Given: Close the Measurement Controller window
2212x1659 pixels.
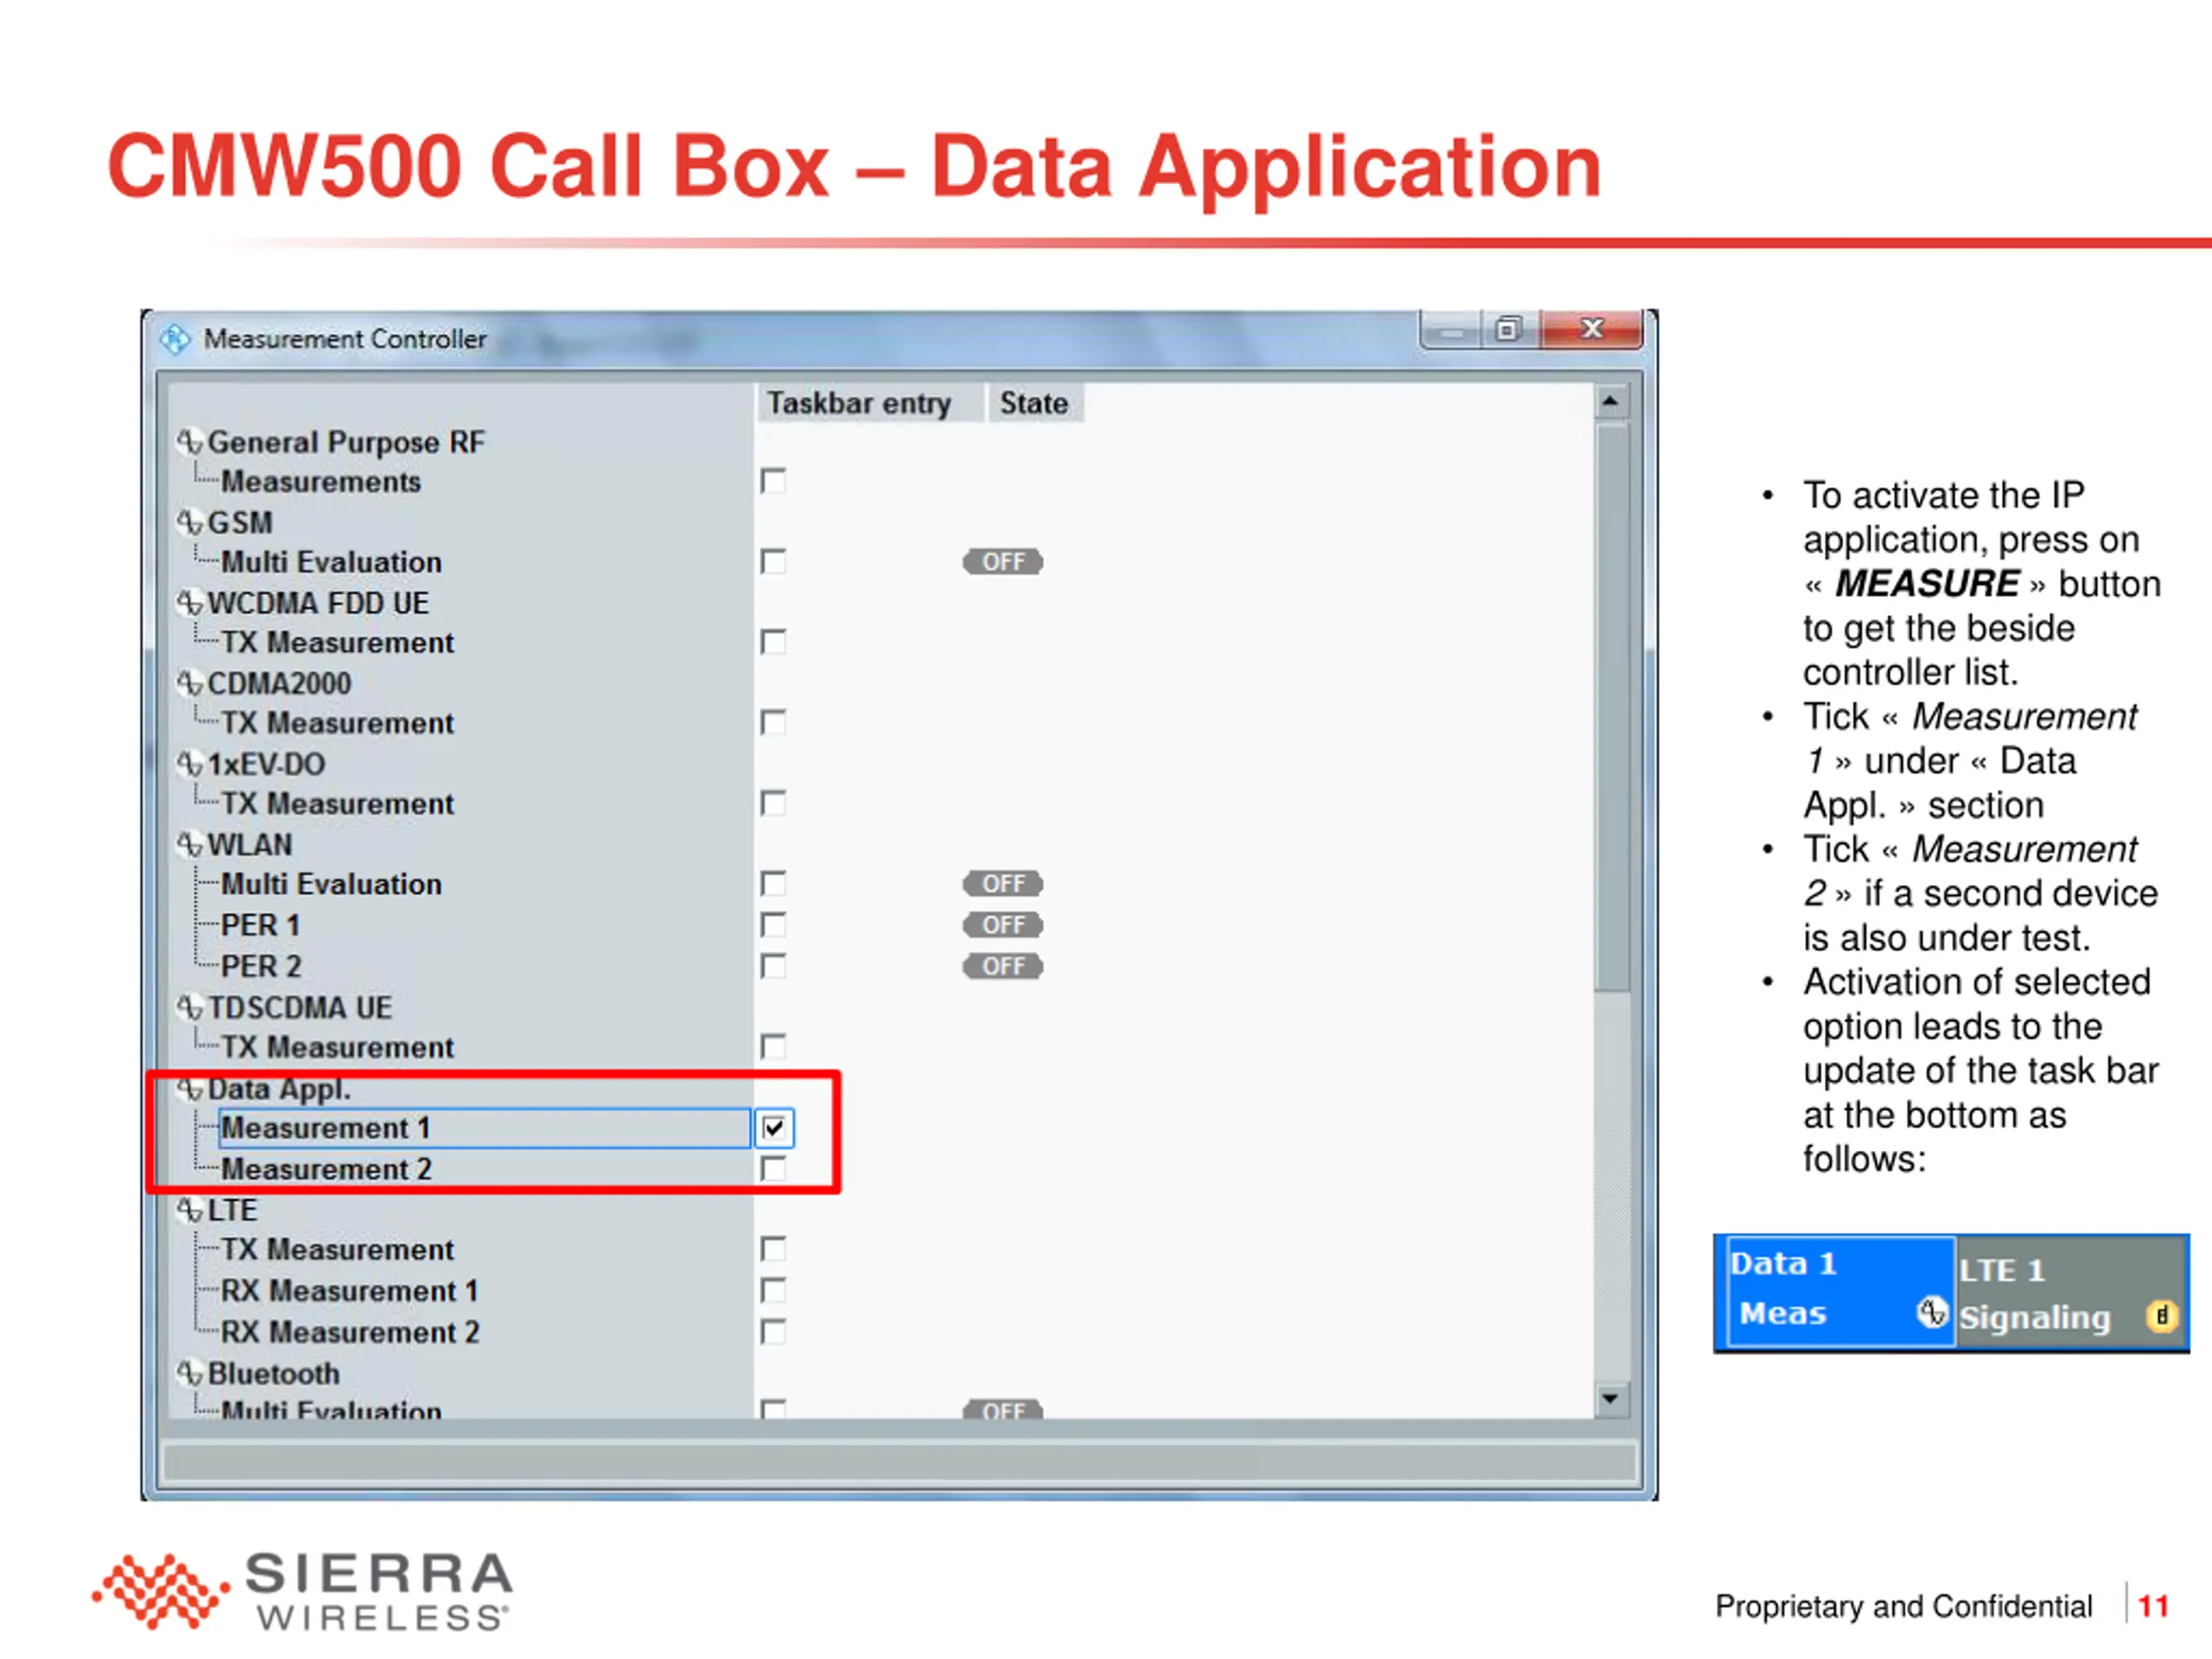Looking at the screenshot, I should click(x=1592, y=329).
